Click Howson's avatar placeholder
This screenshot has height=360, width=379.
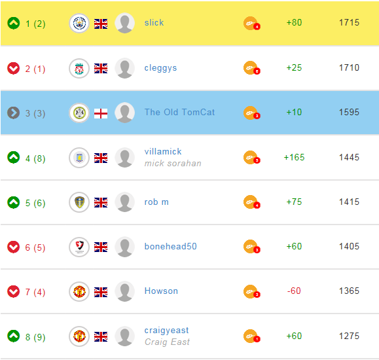point(125,291)
